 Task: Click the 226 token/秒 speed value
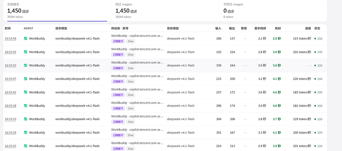pyautogui.click(x=302, y=79)
